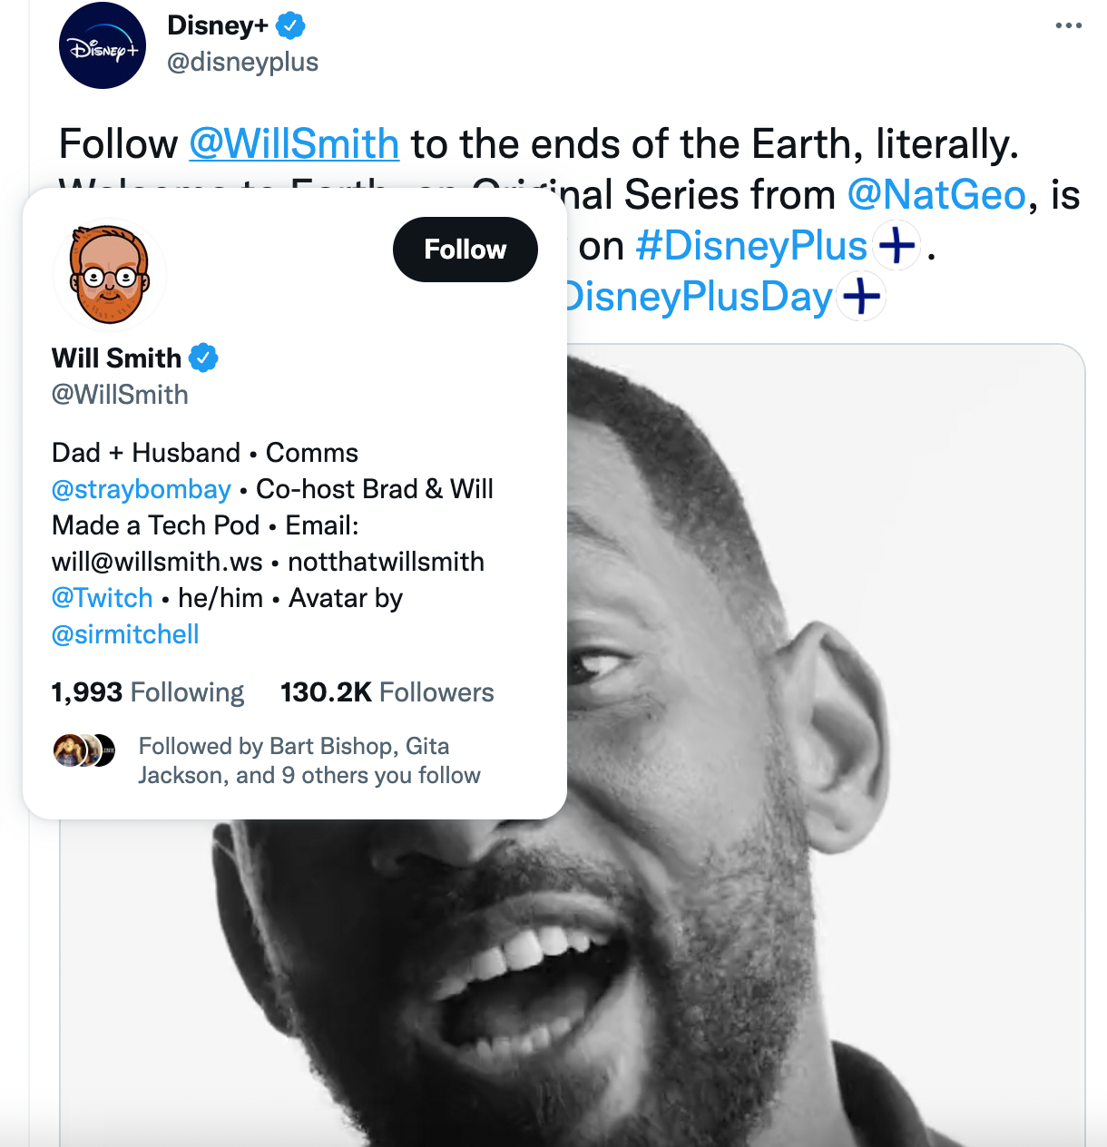Click the verified badge beside Will Smith
Screen dimensions: 1107x1147
(203, 358)
